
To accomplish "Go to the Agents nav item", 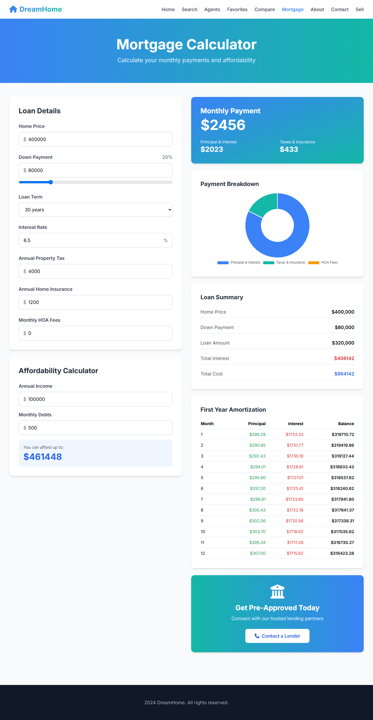I will [x=212, y=9].
